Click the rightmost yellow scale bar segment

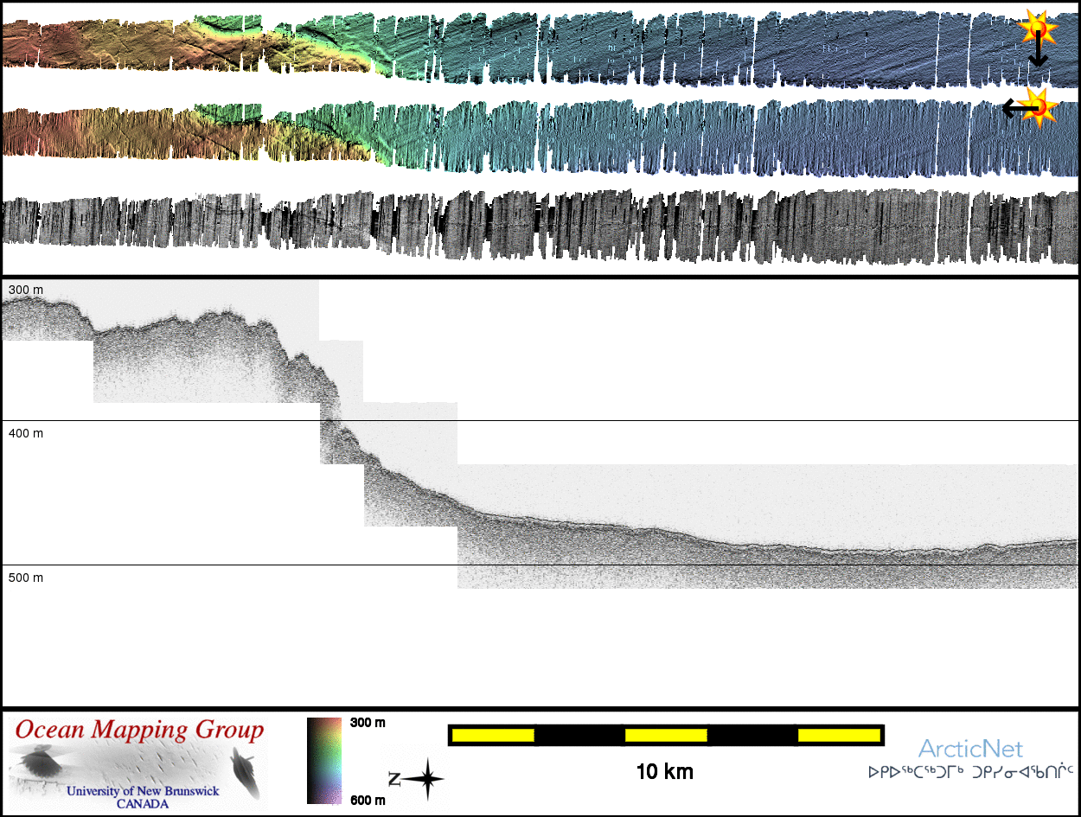coord(837,735)
